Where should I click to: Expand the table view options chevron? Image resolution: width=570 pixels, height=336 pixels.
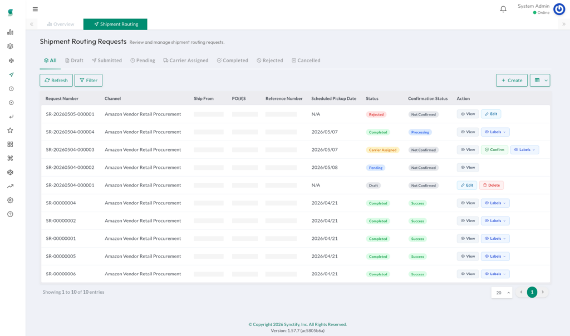click(546, 80)
